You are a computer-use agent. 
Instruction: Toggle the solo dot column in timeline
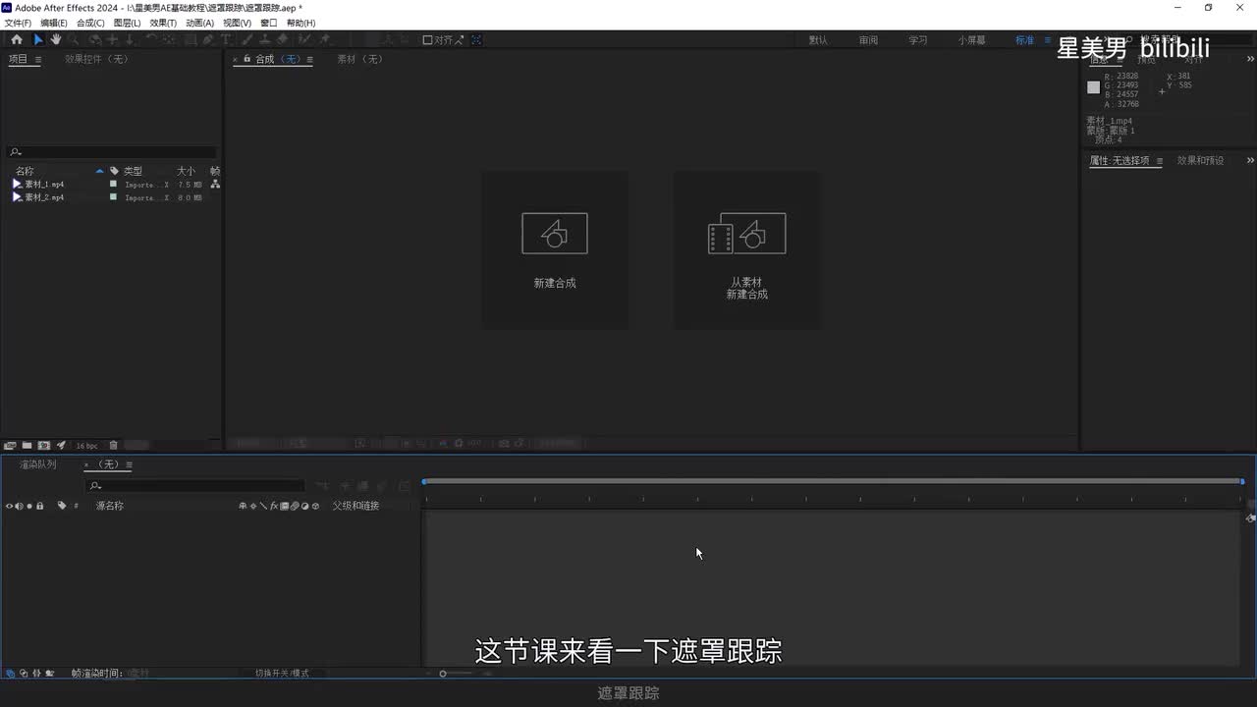coord(29,506)
